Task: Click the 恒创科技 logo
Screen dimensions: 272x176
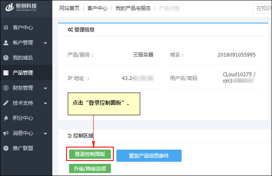Action: [24, 9]
